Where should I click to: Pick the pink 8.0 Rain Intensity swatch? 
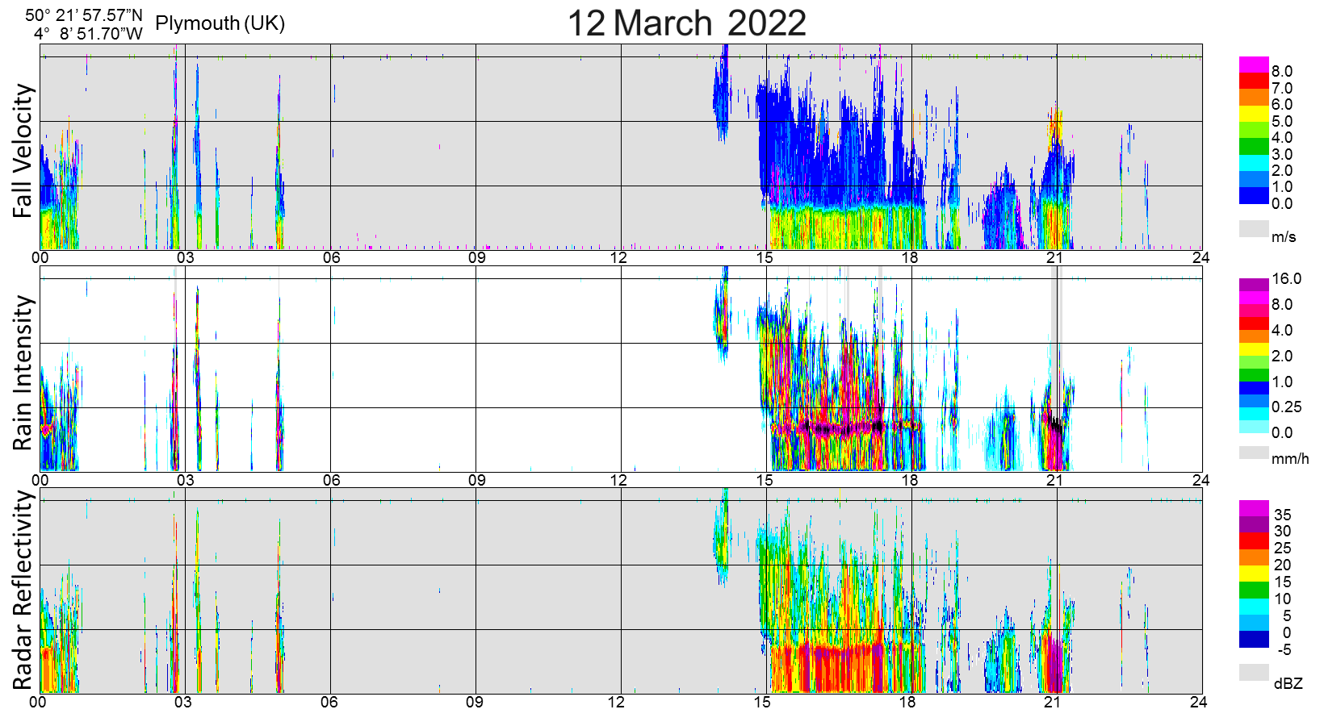point(1254,311)
